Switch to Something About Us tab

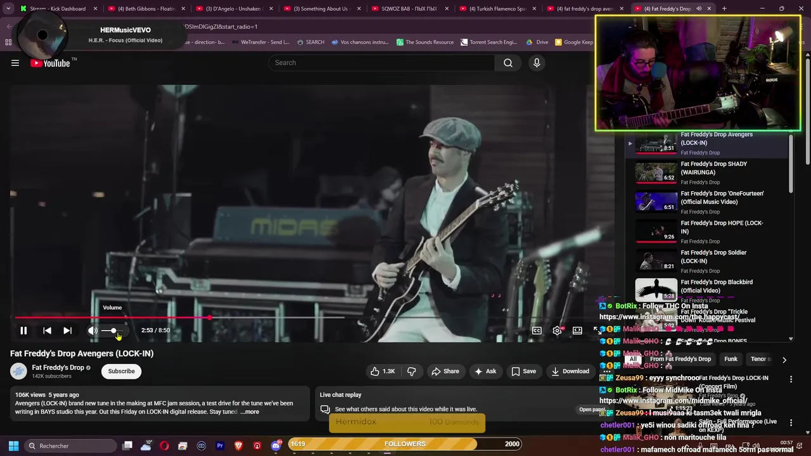(321, 9)
